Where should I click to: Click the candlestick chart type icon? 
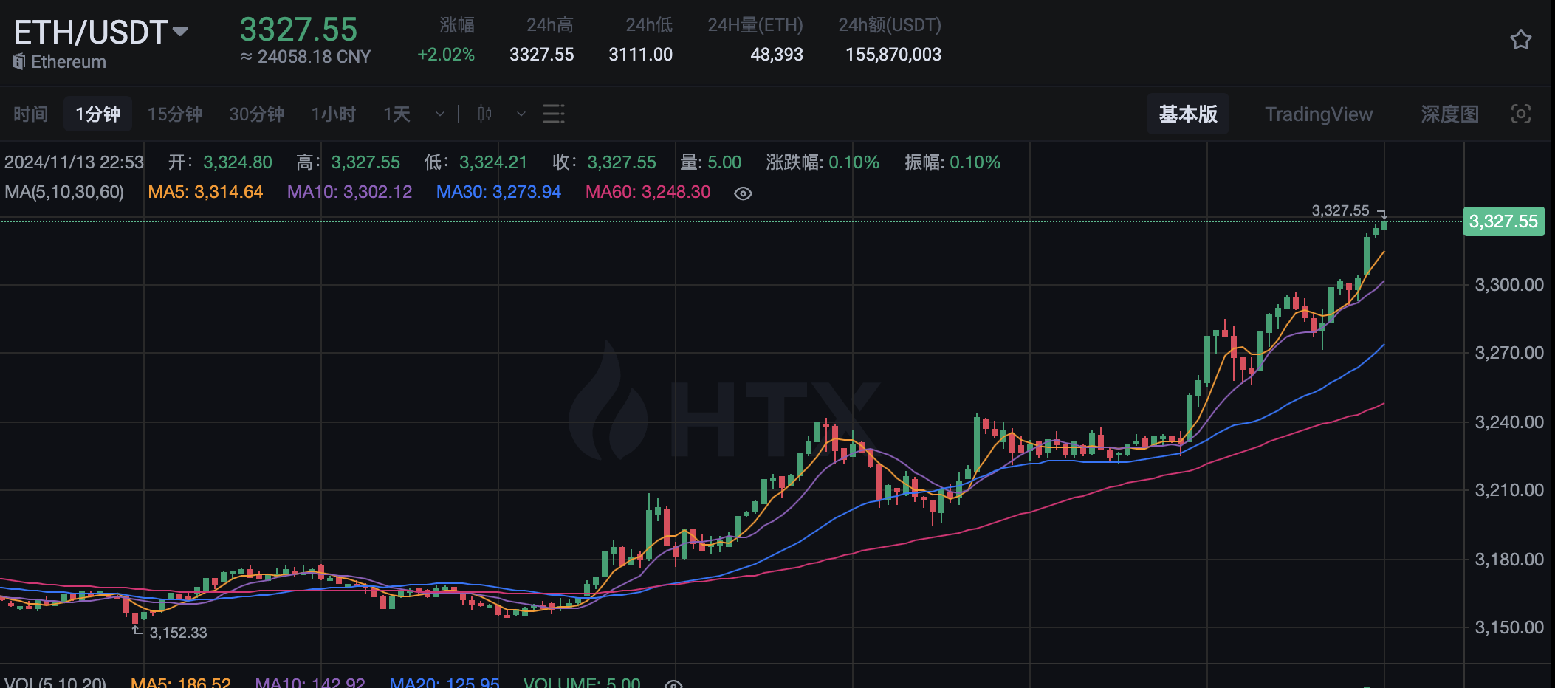pyautogui.click(x=485, y=114)
